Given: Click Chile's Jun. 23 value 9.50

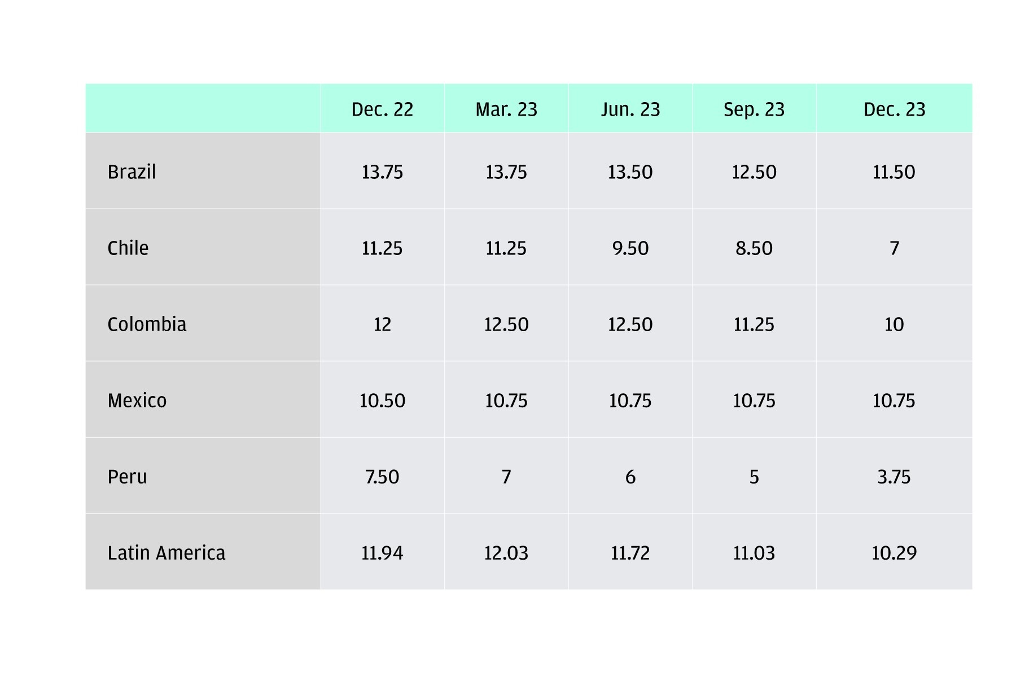Looking at the screenshot, I should click(630, 248).
